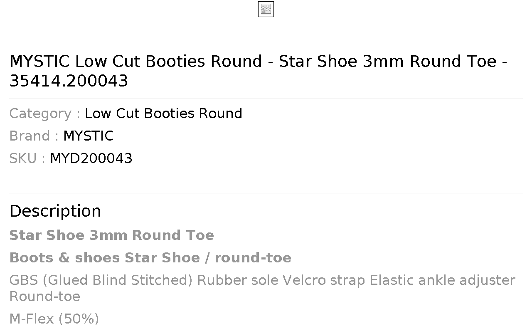532x336 pixels.
Task: Click the Round-toe line in the description
Action: pos(44,296)
